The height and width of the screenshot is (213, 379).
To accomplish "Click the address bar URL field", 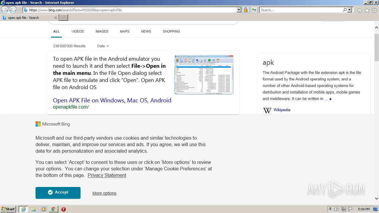I will [x=130, y=10].
